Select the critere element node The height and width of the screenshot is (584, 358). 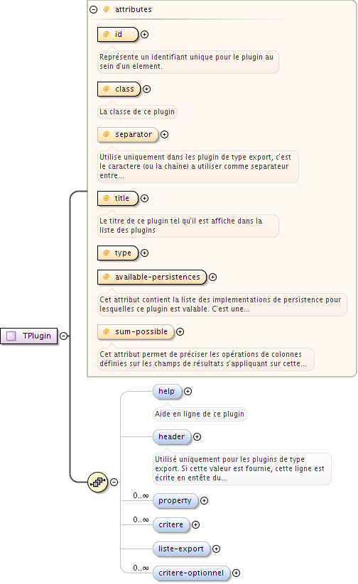[171, 524]
